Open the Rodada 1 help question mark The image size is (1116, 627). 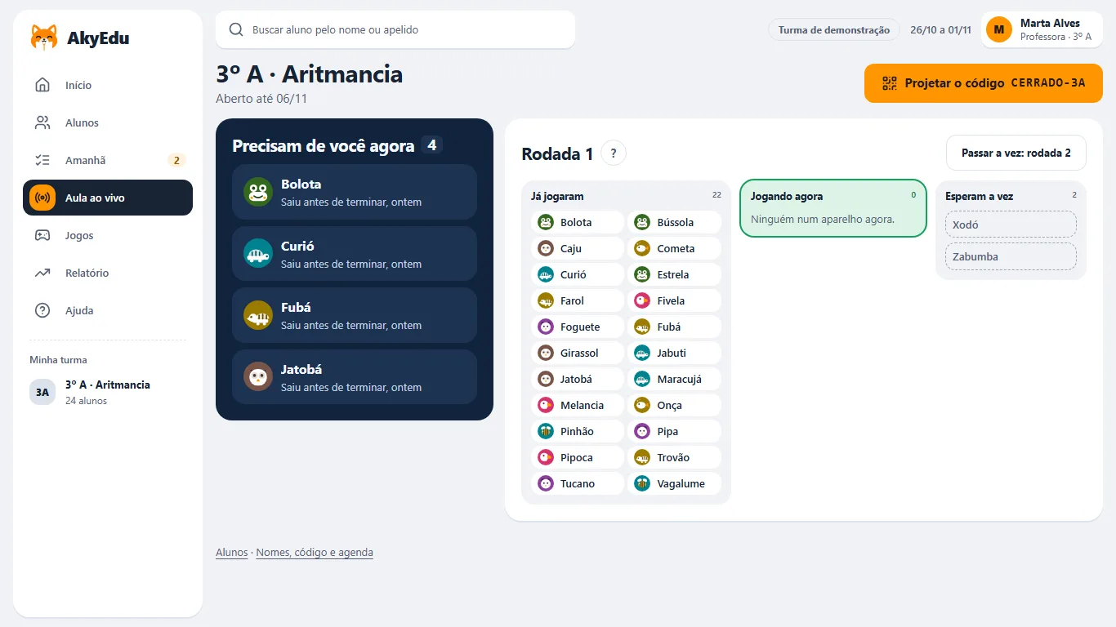point(614,153)
